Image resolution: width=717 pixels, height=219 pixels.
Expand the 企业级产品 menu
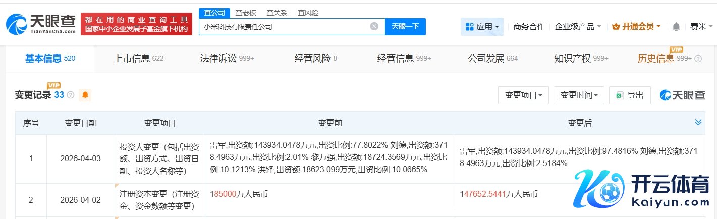click(x=578, y=26)
